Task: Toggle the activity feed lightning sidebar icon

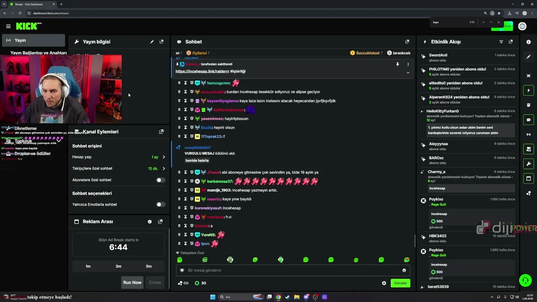Action: pos(529,91)
